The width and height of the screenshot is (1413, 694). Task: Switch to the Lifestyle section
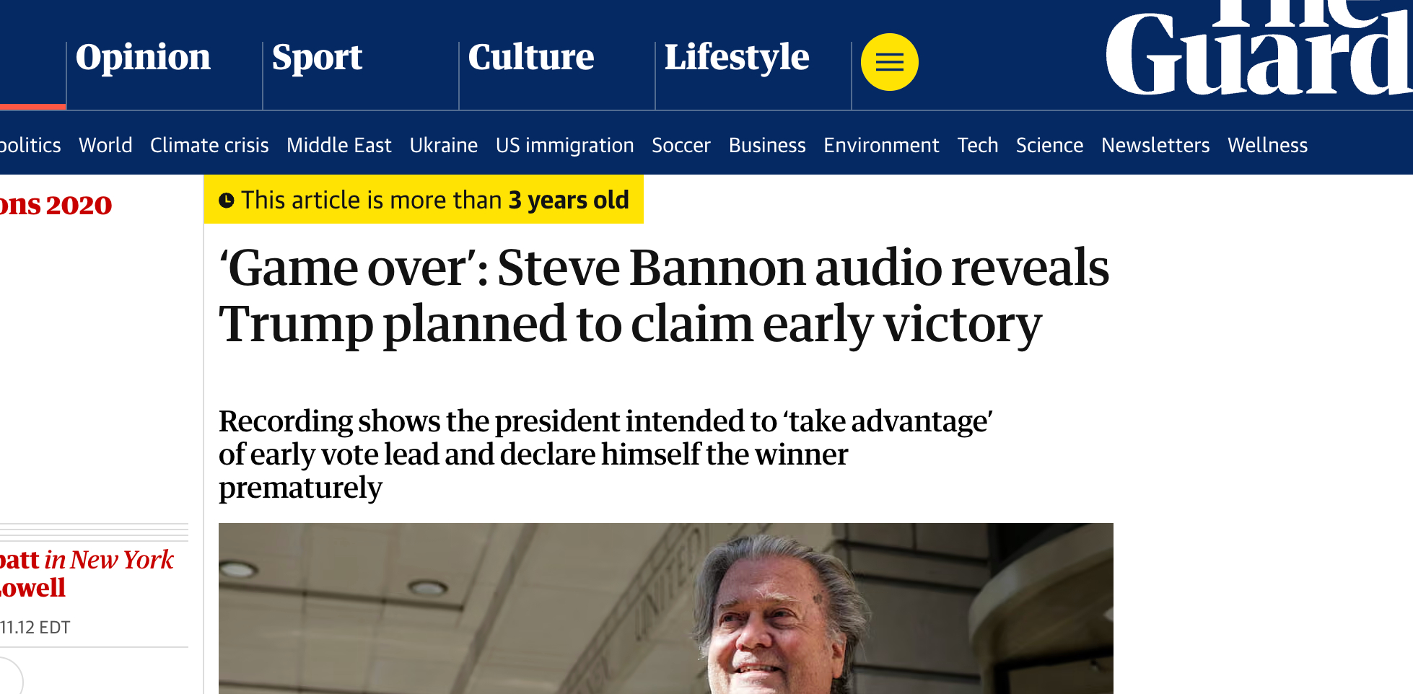coord(736,58)
